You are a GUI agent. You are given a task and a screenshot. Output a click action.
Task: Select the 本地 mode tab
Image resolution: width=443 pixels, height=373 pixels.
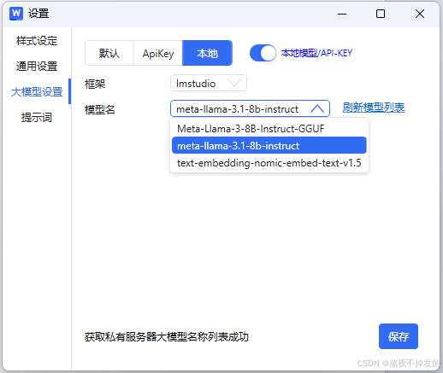[x=207, y=53]
